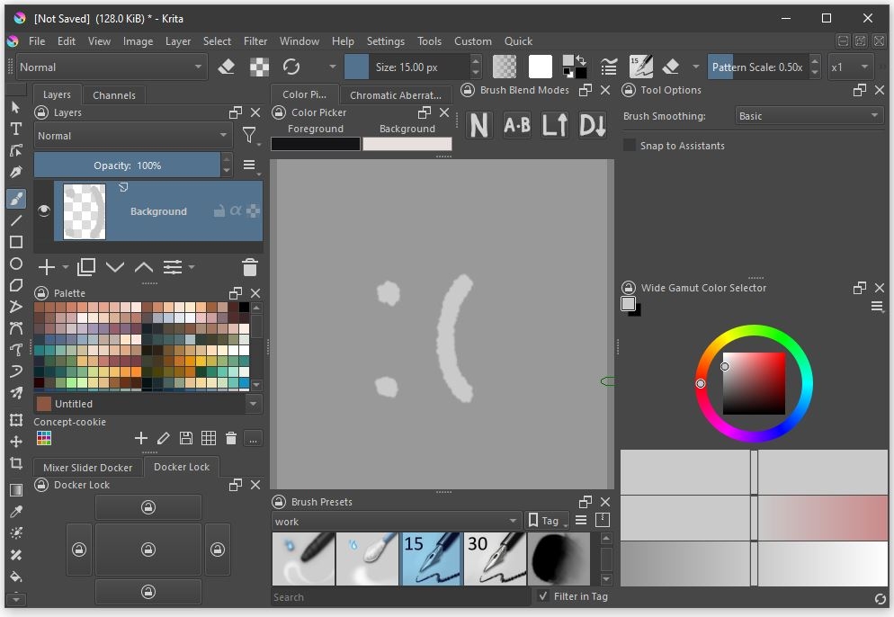Open the Brush Smoothing Basic dropdown
Image resolution: width=894 pixels, height=617 pixels.
tap(809, 116)
